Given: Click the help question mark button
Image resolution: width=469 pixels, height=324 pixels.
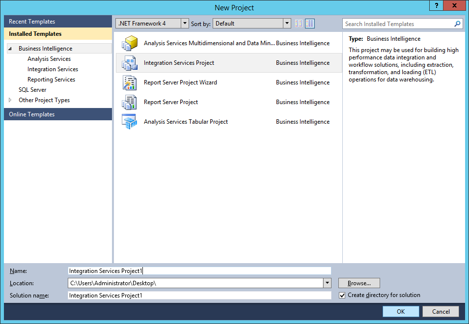Looking at the screenshot, I should coord(436,5).
